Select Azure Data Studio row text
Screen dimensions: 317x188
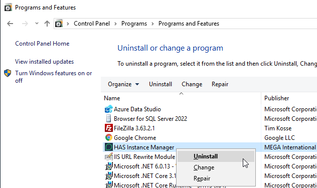[137, 109]
